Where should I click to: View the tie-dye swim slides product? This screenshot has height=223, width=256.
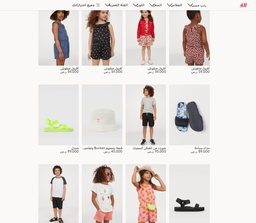[x=189, y=115]
